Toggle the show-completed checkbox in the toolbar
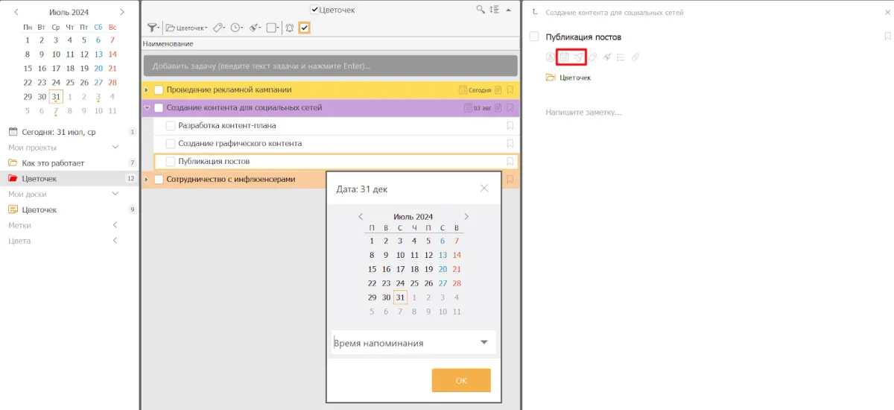 (304, 28)
